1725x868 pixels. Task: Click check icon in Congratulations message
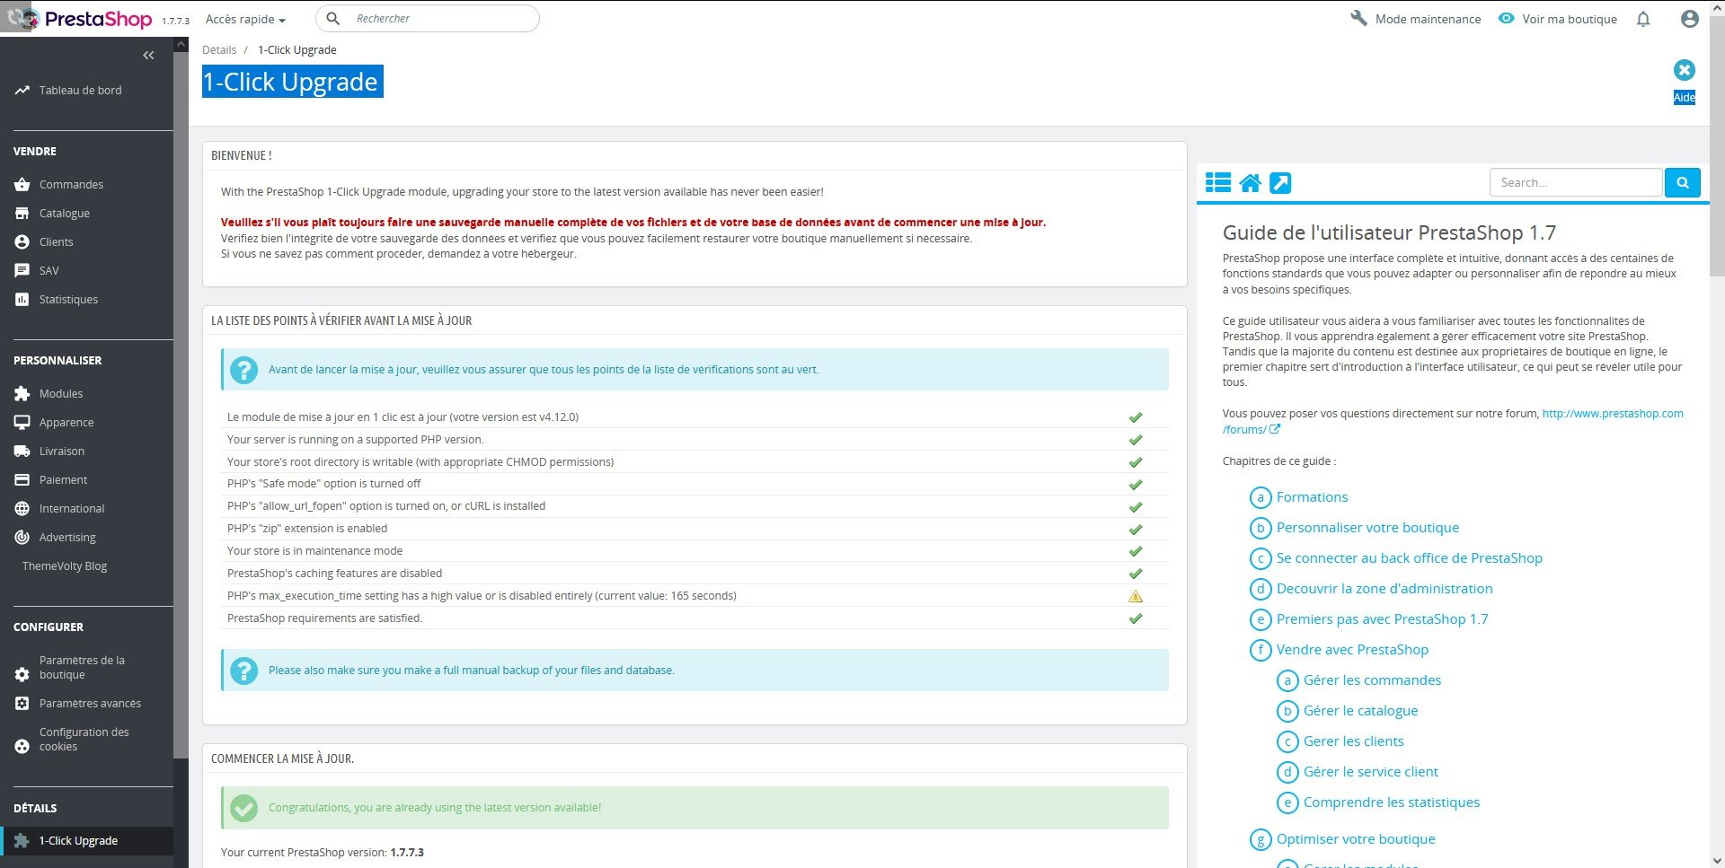pyautogui.click(x=243, y=808)
